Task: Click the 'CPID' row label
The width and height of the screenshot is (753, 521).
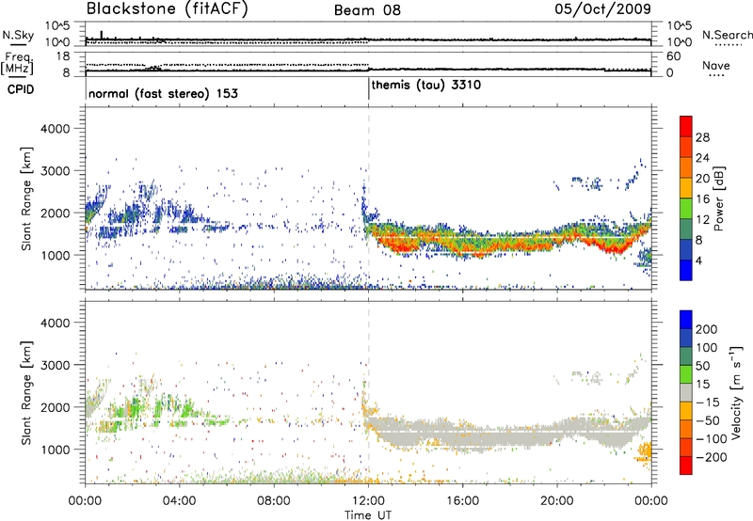Action: [21, 89]
